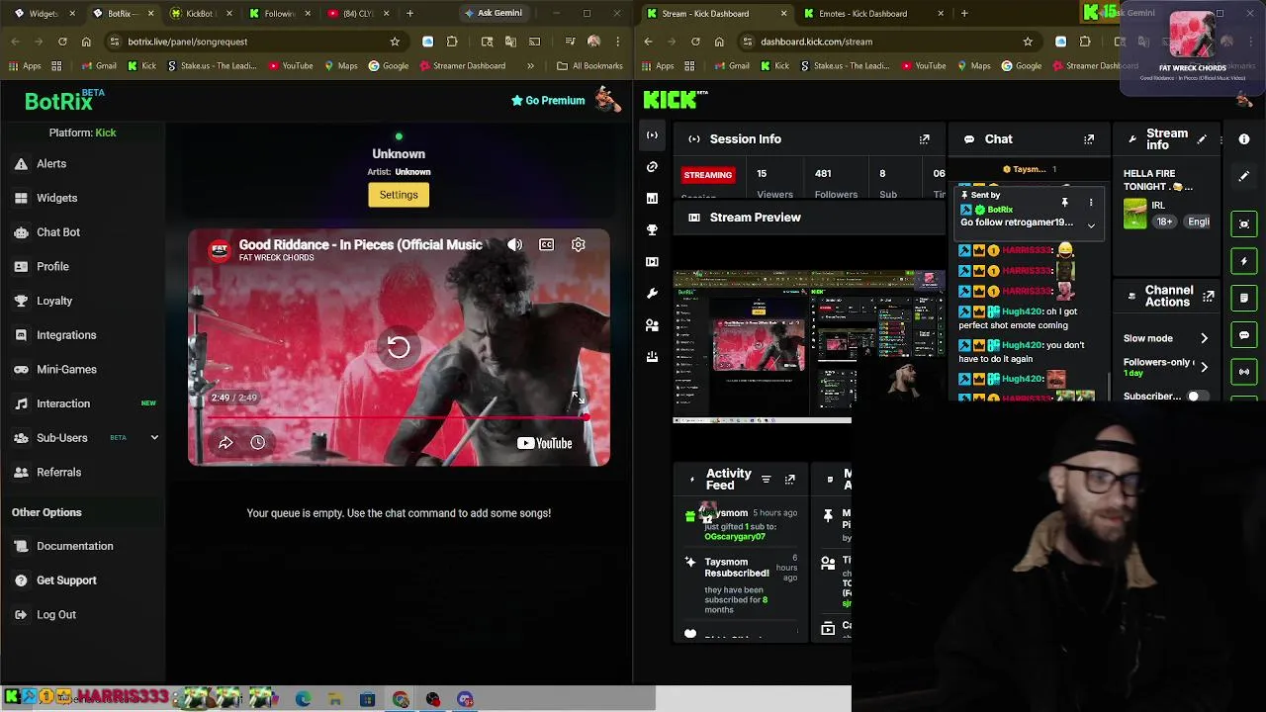This screenshot has height=712, width=1266.
Task: Switch to the KickBot browser tab
Action: pos(199,13)
